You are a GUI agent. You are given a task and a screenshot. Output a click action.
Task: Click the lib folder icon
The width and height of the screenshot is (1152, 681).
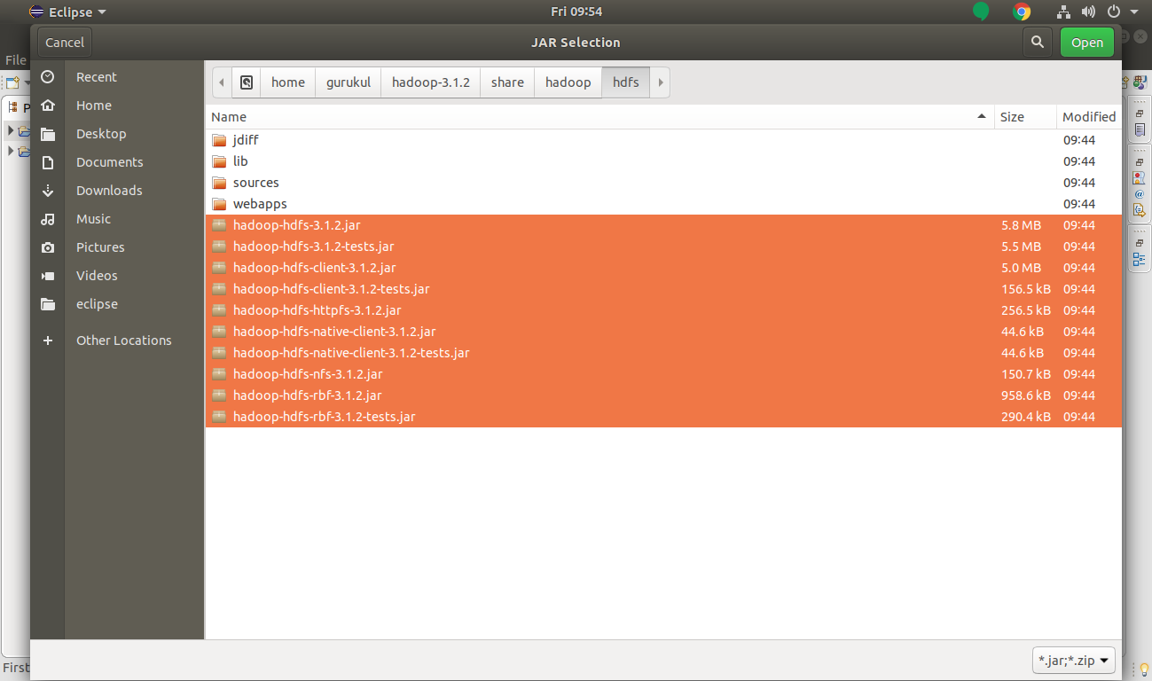click(220, 161)
